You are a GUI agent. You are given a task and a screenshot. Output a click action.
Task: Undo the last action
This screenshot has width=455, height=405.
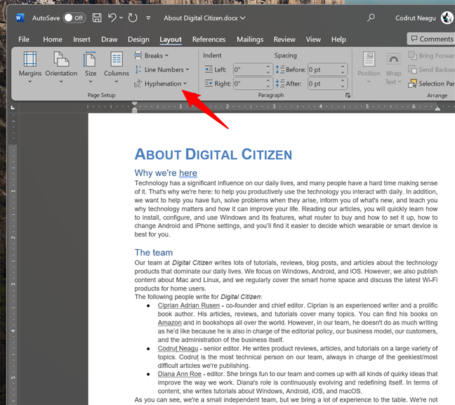(x=112, y=18)
